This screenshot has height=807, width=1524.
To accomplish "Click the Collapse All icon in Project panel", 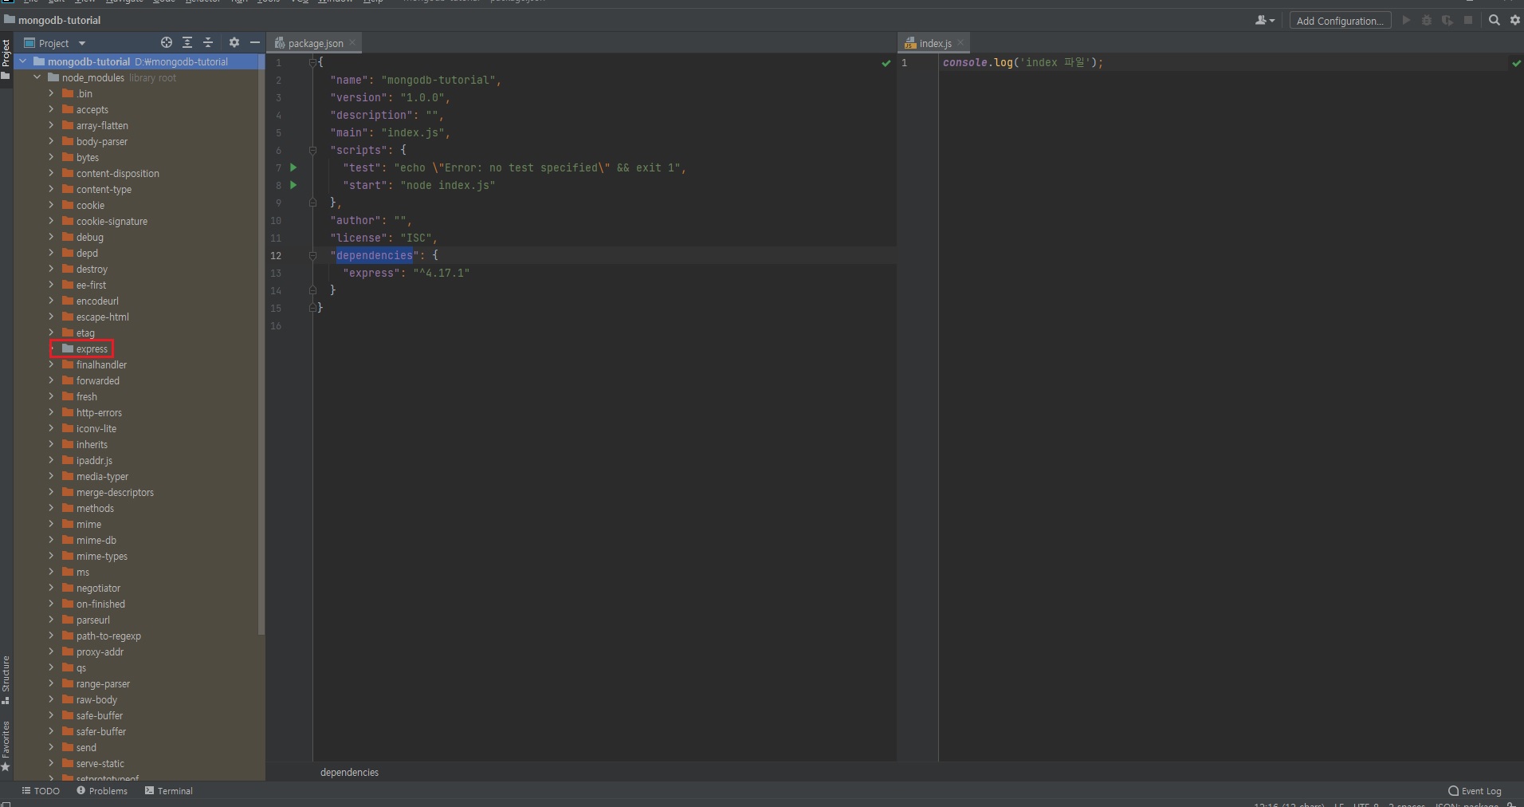I will (x=208, y=43).
